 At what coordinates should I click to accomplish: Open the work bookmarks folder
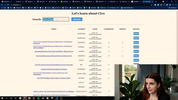[x=10, y=8]
